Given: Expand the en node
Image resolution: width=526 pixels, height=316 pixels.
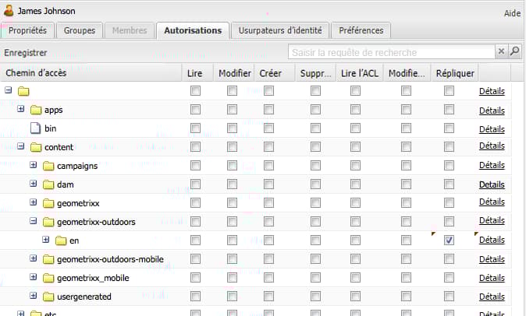Looking at the screenshot, I should (46, 240).
